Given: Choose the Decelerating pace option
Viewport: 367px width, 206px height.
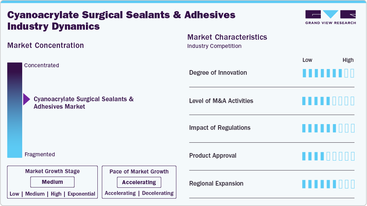Looking at the screenshot, I should click(158, 193).
